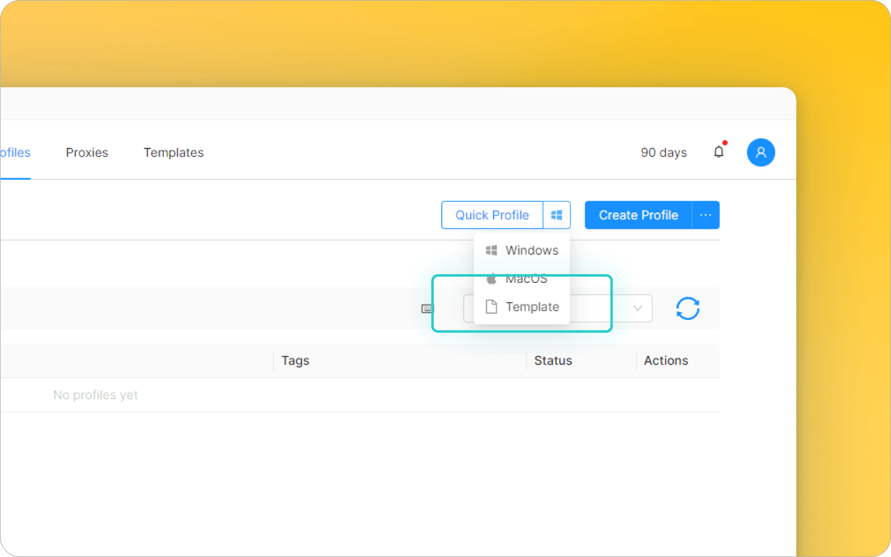Switch to the Proxies tab
This screenshot has height=557, width=891.
(x=87, y=152)
